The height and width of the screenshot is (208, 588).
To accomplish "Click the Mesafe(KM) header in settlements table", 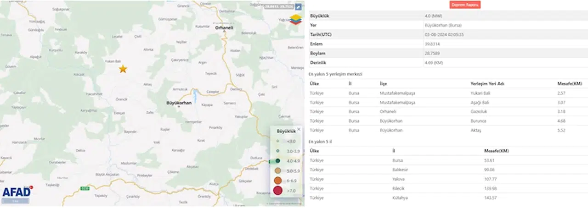I will point(569,84).
